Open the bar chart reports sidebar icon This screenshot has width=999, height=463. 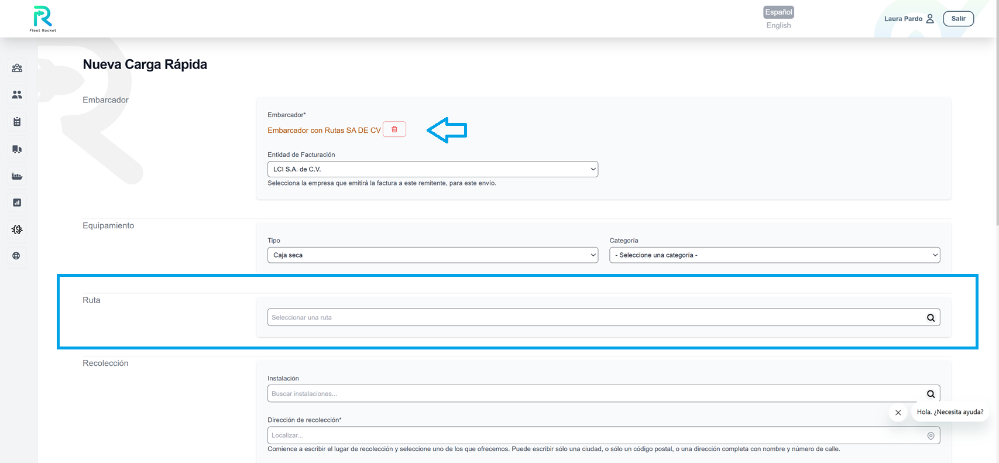click(x=17, y=203)
